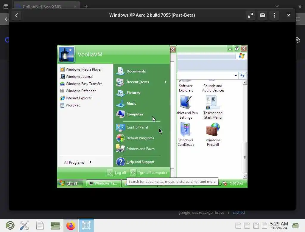Click the VoollaVM user picture
The image size is (305, 232).
[66, 54]
